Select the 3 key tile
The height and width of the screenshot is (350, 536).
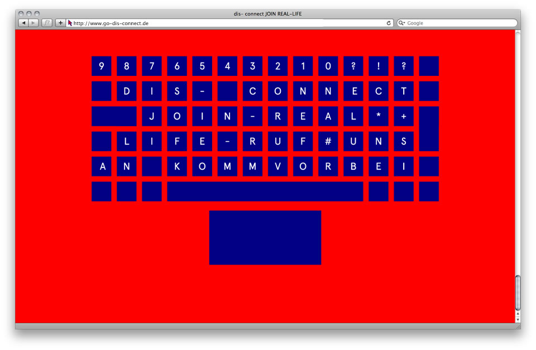pos(252,66)
